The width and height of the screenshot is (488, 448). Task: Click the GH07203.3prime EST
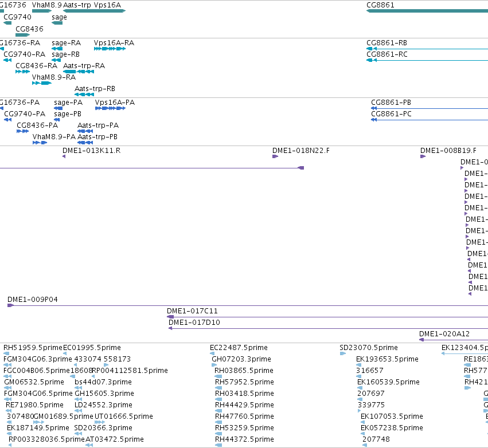[214, 366]
